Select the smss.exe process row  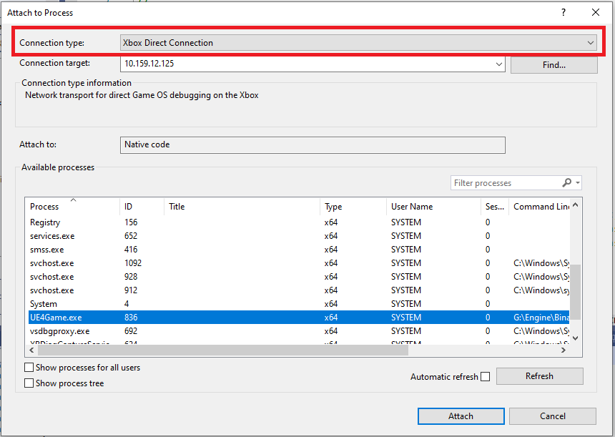[x=299, y=250]
